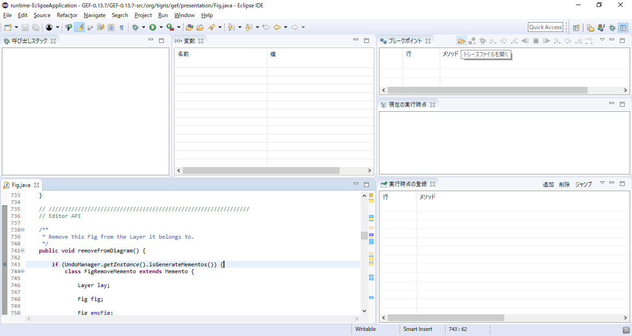Open the Back history dropdown arrow
Viewport: 632px width, 336px height.
[x=285, y=27]
